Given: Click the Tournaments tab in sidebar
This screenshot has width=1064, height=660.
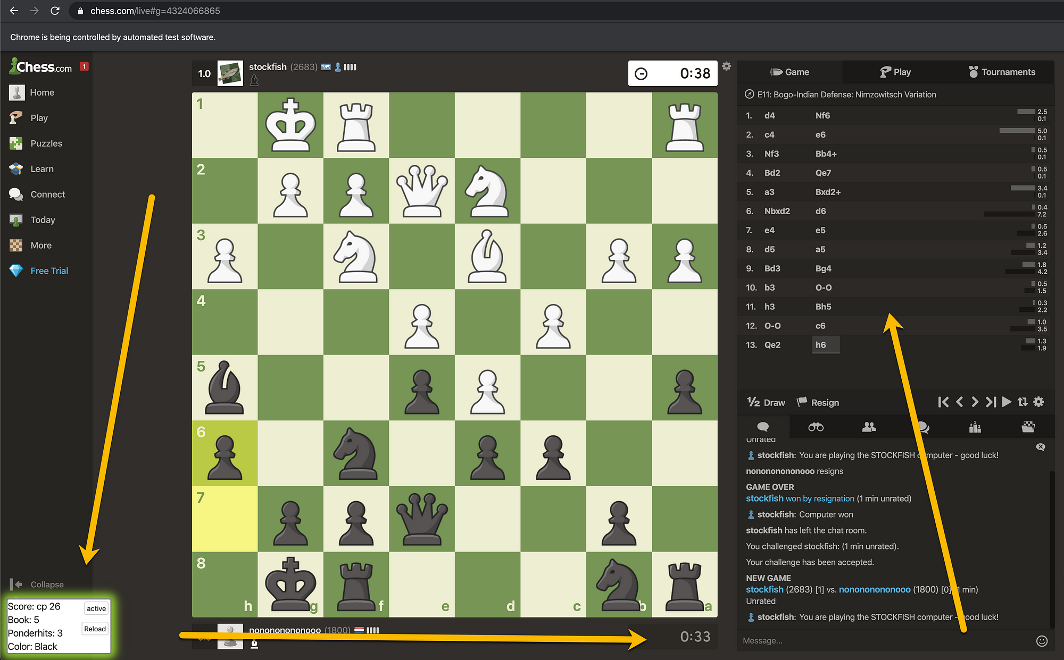Looking at the screenshot, I should [x=1002, y=72].
